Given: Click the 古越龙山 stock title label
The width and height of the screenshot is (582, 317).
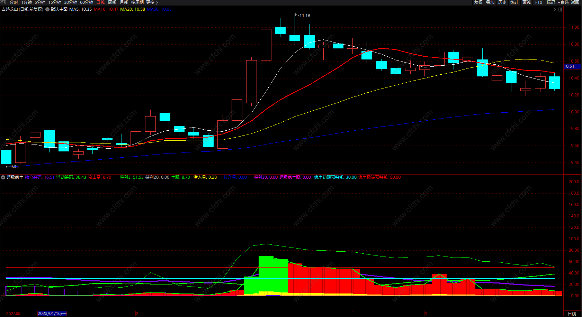Looking at the screenshot, I should tap(23, 9).
